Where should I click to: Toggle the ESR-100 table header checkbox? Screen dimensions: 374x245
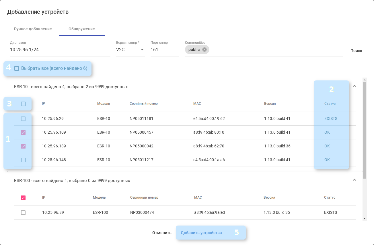23,198
